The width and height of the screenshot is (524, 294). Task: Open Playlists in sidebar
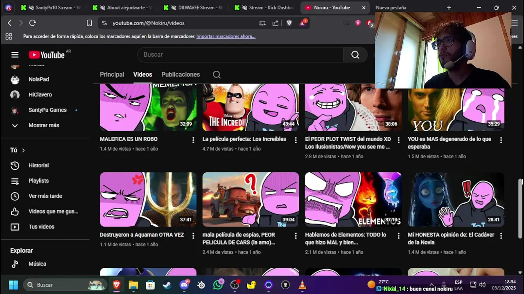[45, 181]
